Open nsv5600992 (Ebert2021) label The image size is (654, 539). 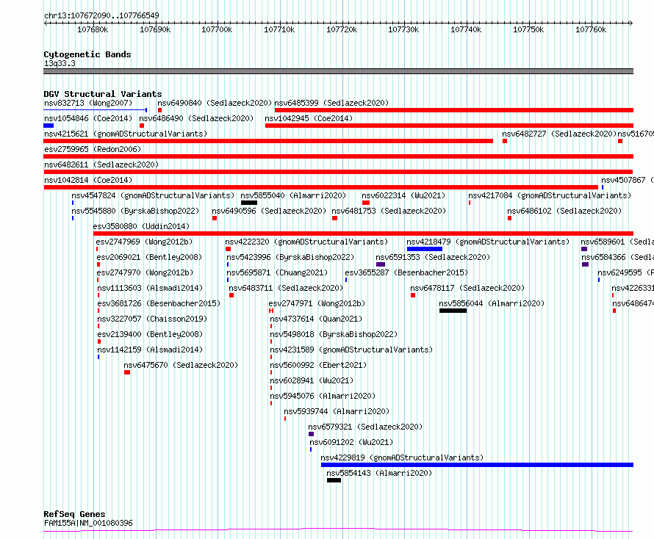tap(318, 365)
